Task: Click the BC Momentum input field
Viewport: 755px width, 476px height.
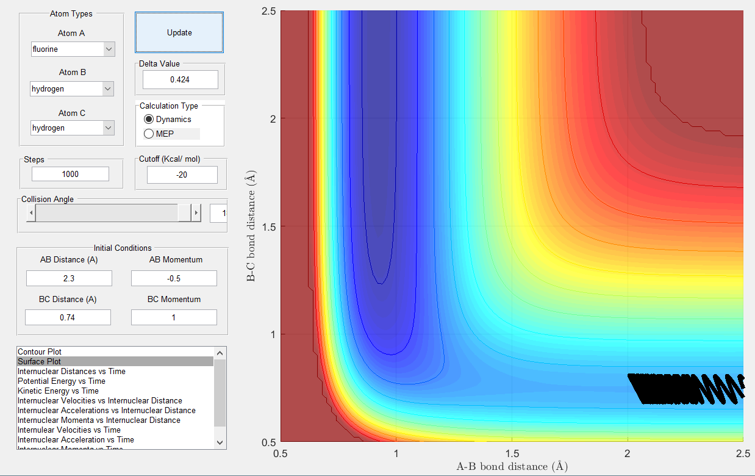Action: tap(174, 317)
